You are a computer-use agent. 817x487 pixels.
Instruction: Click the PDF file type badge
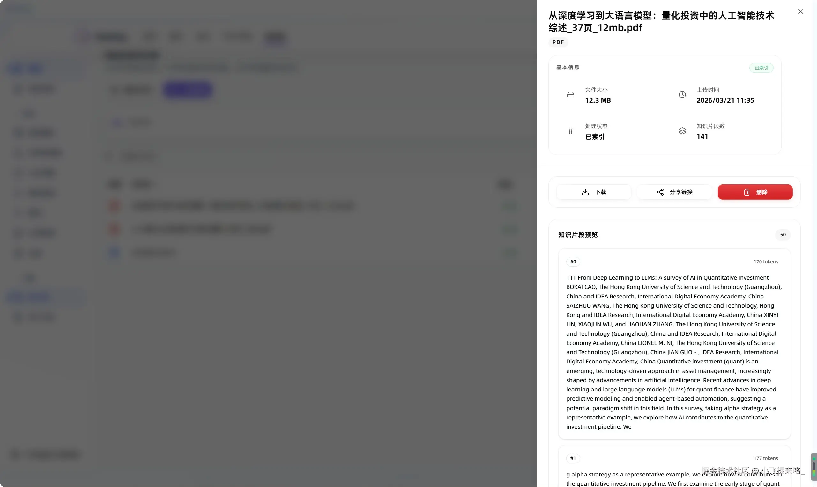pos(558,42)
